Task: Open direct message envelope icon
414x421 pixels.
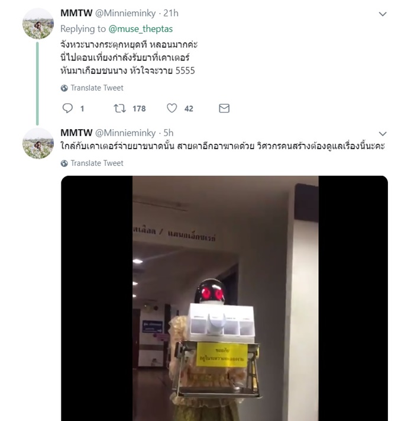Action: pyautogui.click(x=224, y=108)
